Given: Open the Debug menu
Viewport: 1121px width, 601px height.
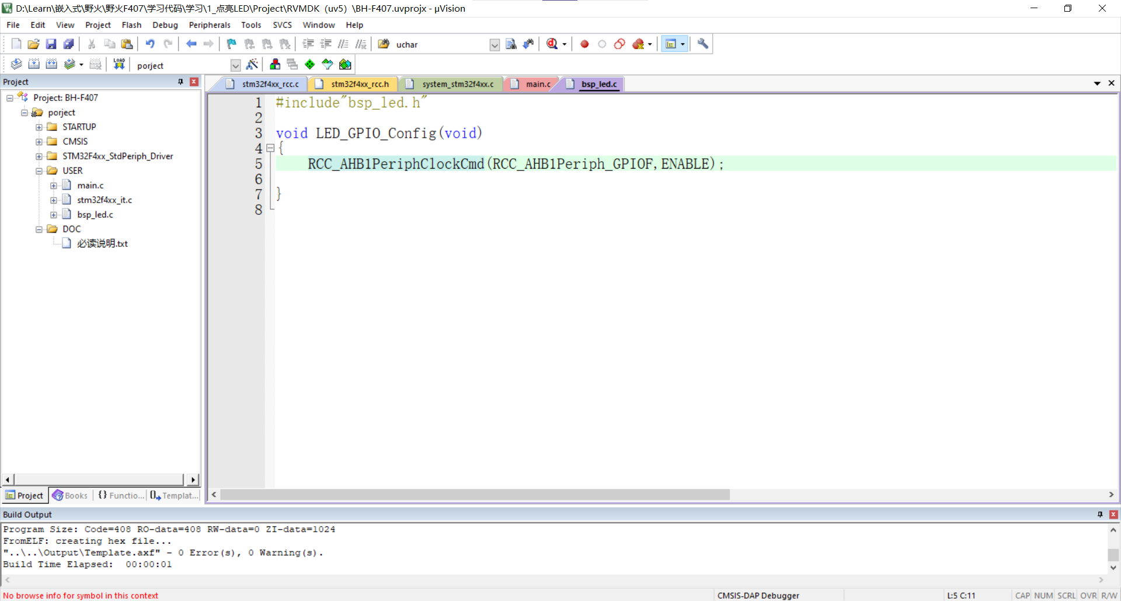Looking at the screenshot, I should tap(165, 25).
